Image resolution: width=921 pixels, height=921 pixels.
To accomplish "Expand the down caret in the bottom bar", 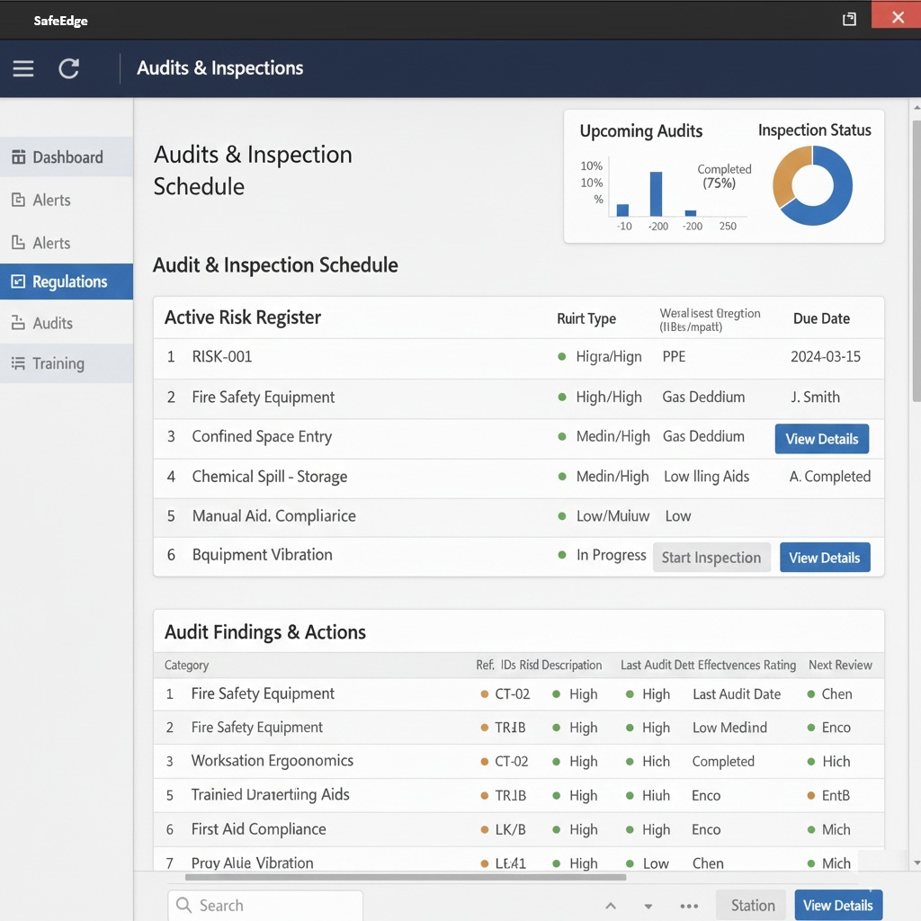I will [648, 907].
